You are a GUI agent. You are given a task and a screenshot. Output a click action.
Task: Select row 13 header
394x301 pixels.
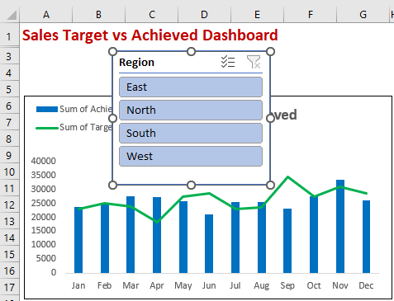point(9,221)
